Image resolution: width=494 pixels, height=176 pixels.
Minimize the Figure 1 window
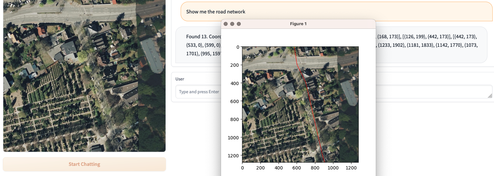(232, 24)
